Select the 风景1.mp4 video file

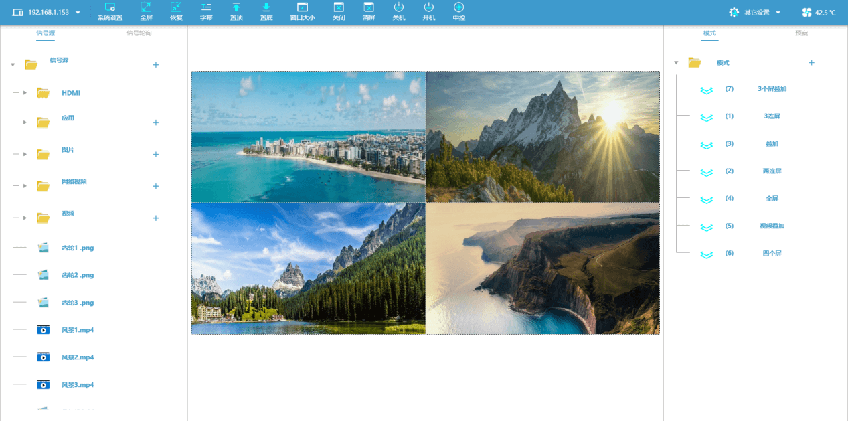click(x=77, y=330)
